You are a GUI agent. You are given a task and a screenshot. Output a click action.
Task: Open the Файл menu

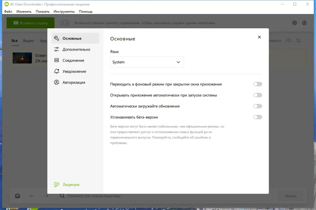8,12
